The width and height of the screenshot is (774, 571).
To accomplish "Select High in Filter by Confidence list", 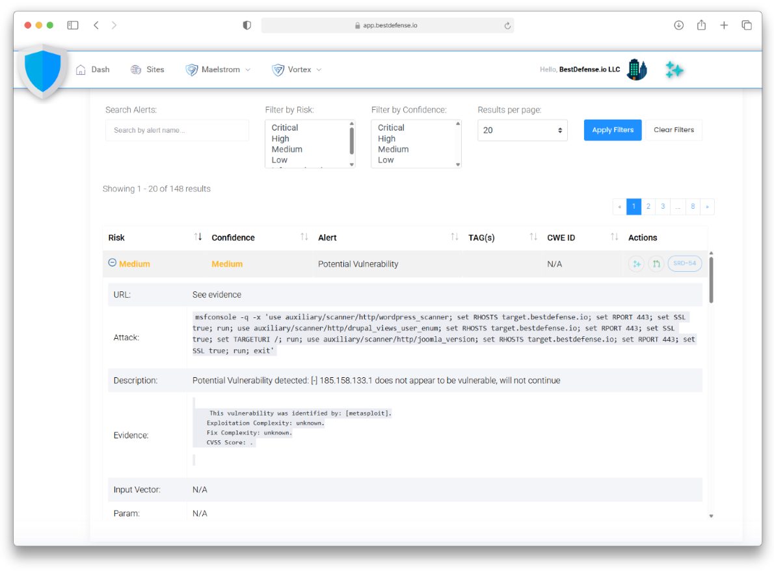I will [x=386, y=139].
